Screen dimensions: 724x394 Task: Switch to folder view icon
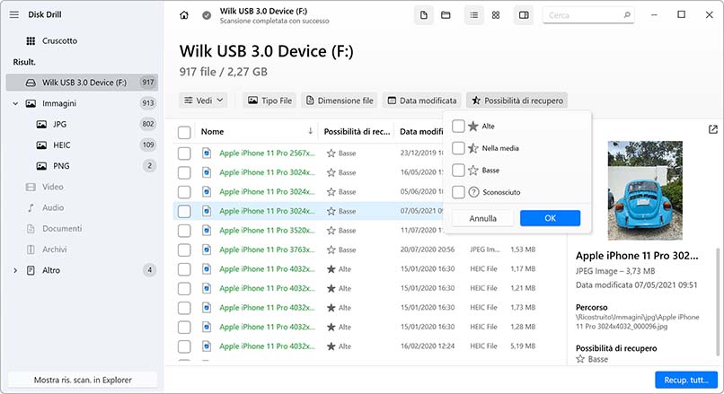click(x=446, y=15)
